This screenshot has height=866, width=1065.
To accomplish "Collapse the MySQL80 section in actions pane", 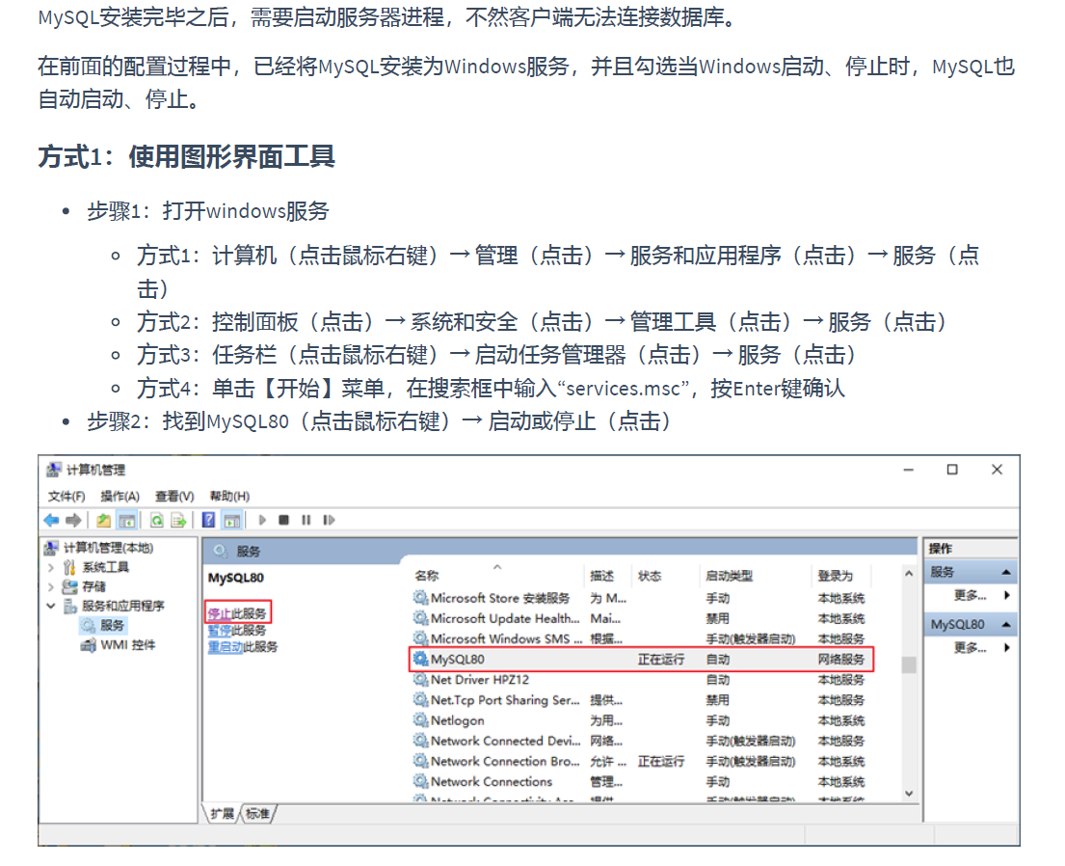I will 1006,624.
